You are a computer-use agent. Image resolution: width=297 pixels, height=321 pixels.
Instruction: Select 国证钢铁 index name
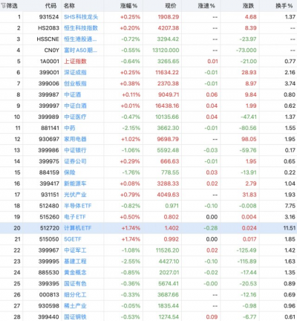(x=75, y=317)
